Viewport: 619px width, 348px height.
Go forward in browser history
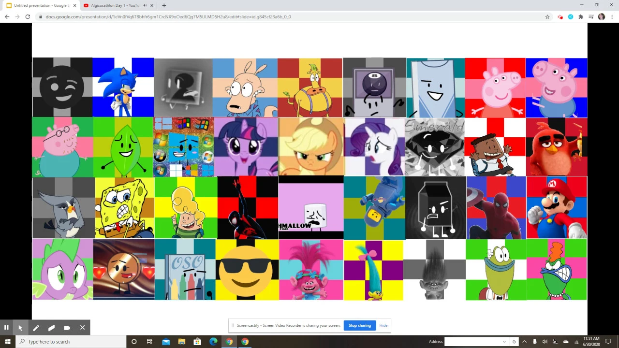pos(17,16)
